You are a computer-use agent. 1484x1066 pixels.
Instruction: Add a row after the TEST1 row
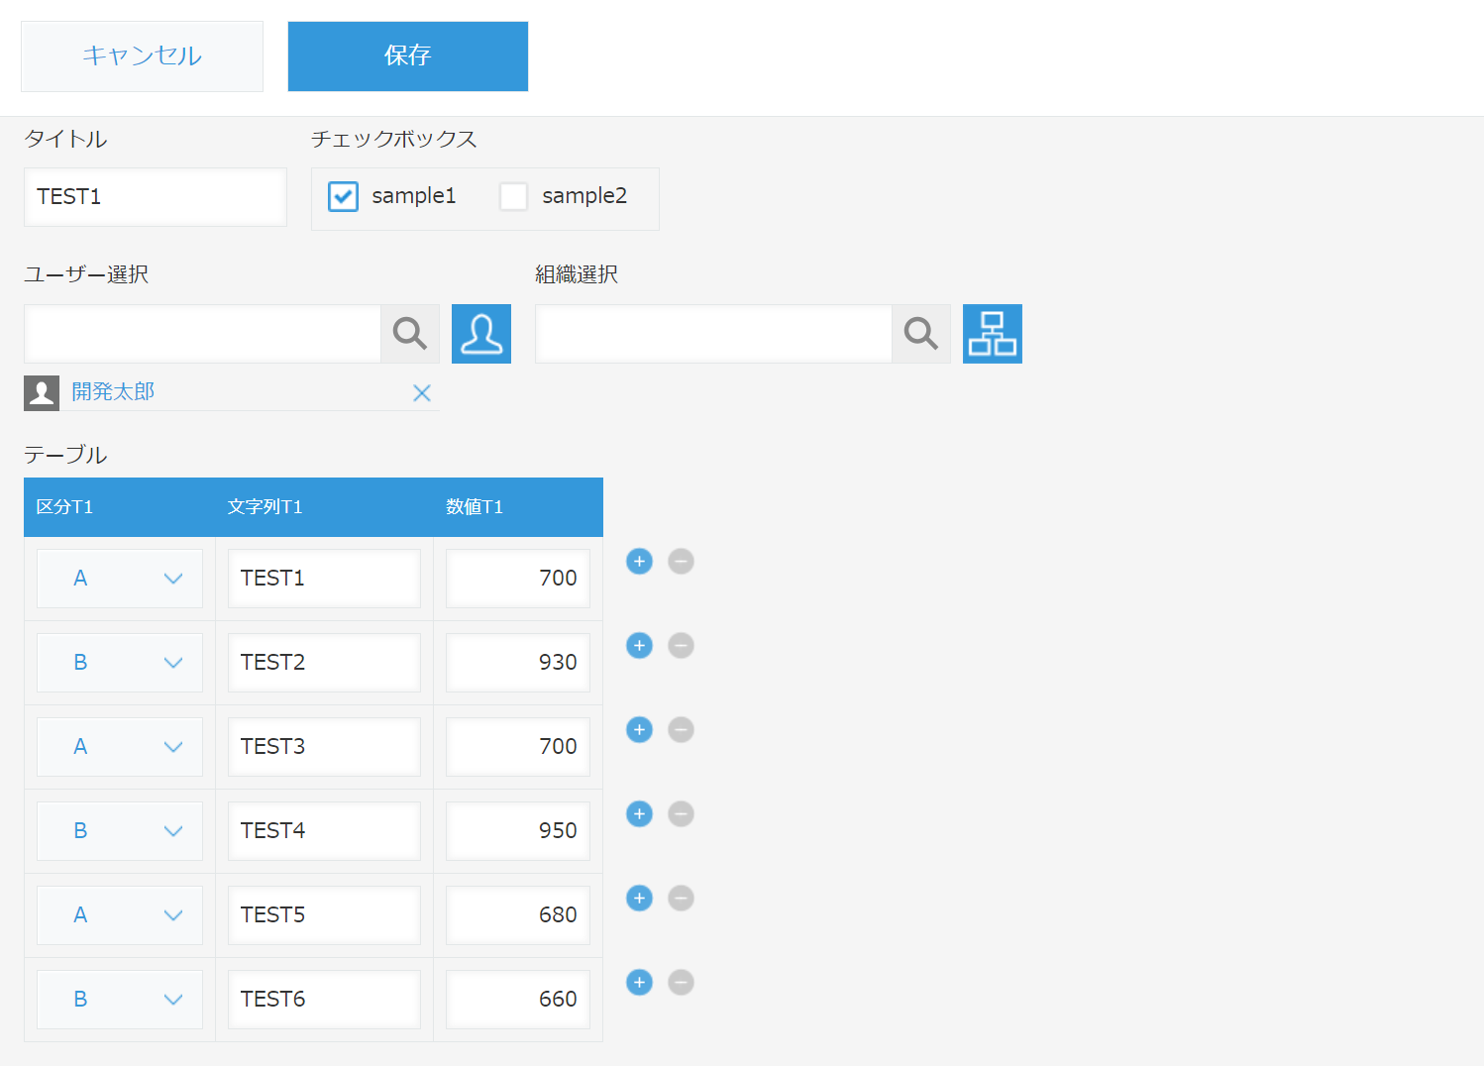point(640,562)
